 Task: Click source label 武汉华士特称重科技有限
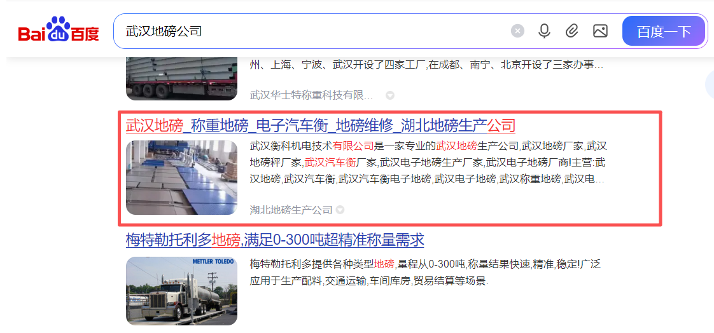point(311,95)
